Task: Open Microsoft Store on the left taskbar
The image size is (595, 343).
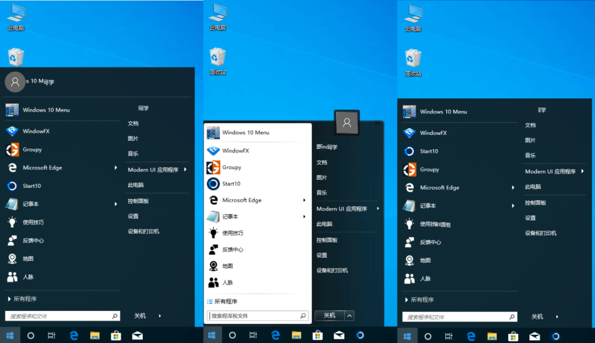Action: (x=116, y=335)
